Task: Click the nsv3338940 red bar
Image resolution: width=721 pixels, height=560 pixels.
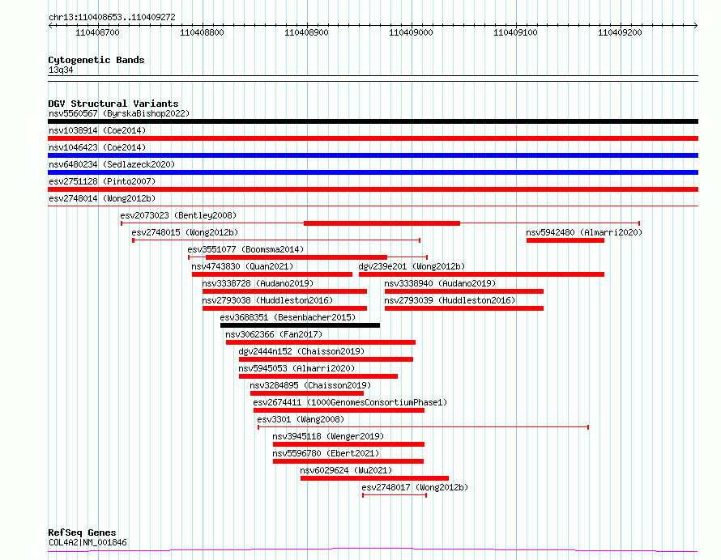Action: pyautogui.click(x=464, y=291)
